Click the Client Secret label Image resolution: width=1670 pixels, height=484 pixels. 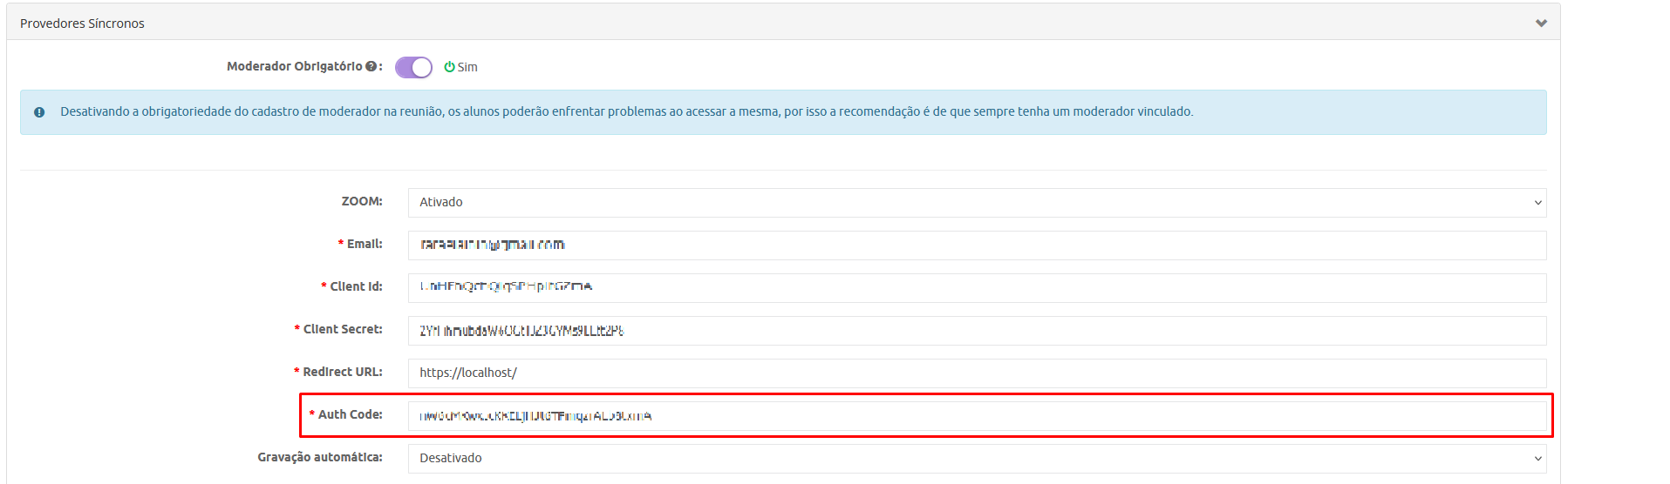pos(342,329)
